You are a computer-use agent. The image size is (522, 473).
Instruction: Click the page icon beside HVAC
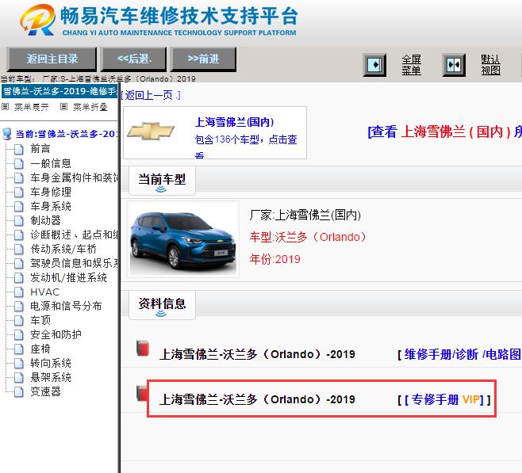tap(19, 292)
